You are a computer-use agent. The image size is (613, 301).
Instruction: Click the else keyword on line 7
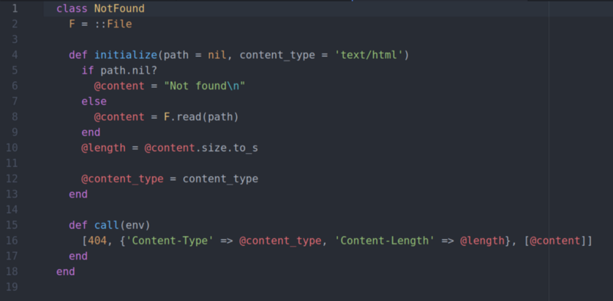point(93,102)
